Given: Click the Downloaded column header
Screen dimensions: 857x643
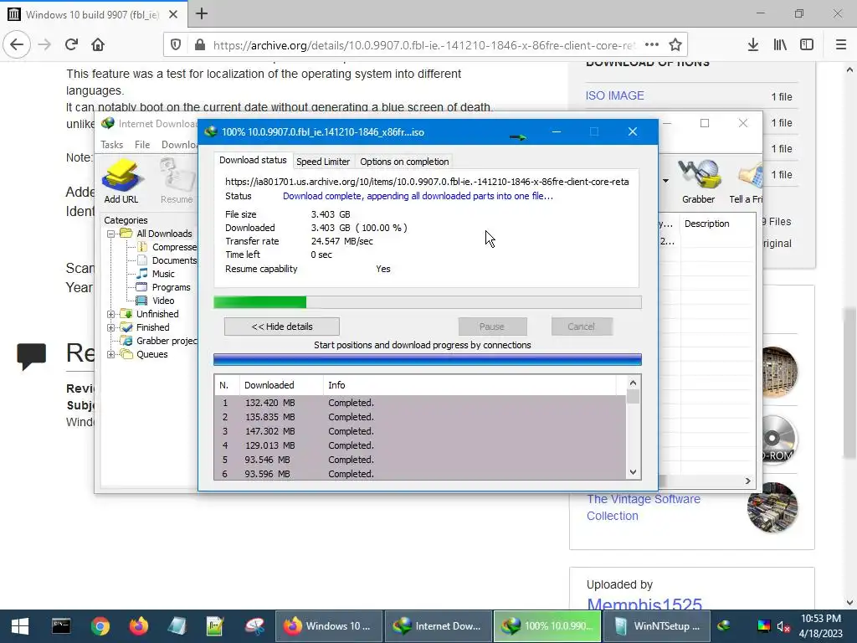Looking at the screenshot, I should click(x=281, y=385).
